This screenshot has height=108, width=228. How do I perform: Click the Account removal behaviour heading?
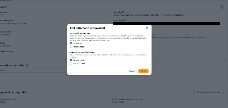click(83, 52)
